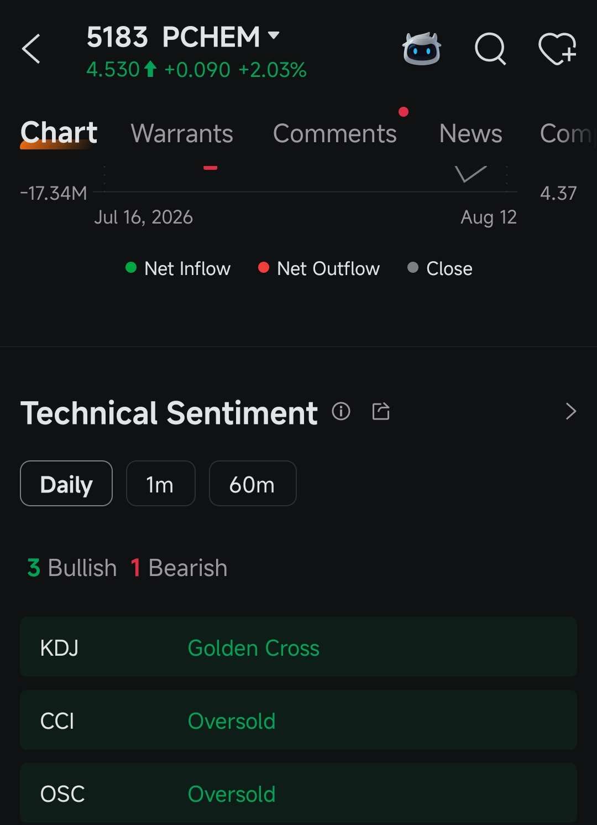Open the OSC Oversold row
Screen dimensions: 597x825
pyautogui.click(x=298, y=793)
